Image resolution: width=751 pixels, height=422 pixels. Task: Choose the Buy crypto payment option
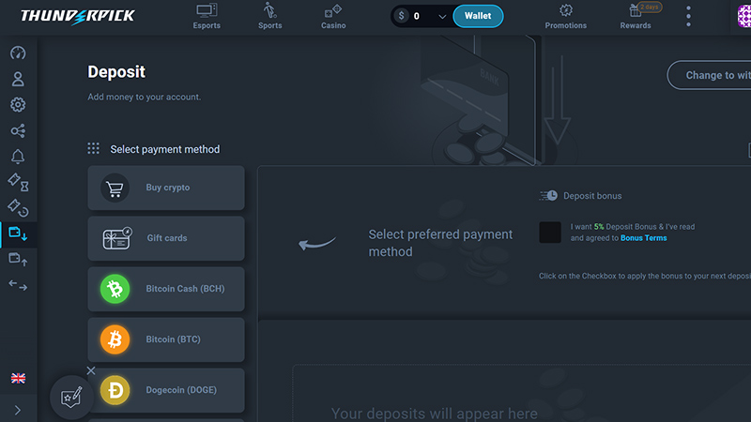click(x=166, y=188)
